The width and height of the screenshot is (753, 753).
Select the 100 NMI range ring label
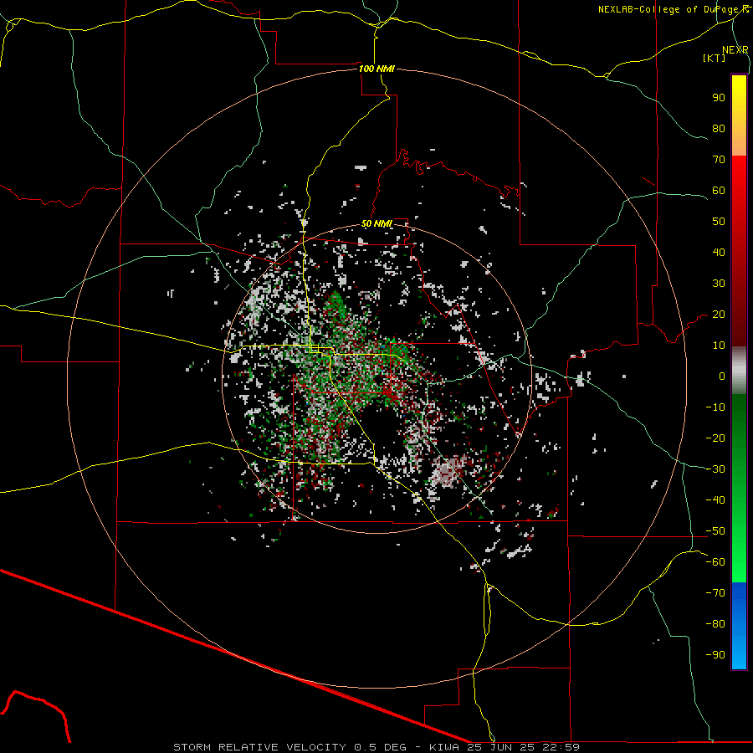click(x=376, y=69)
